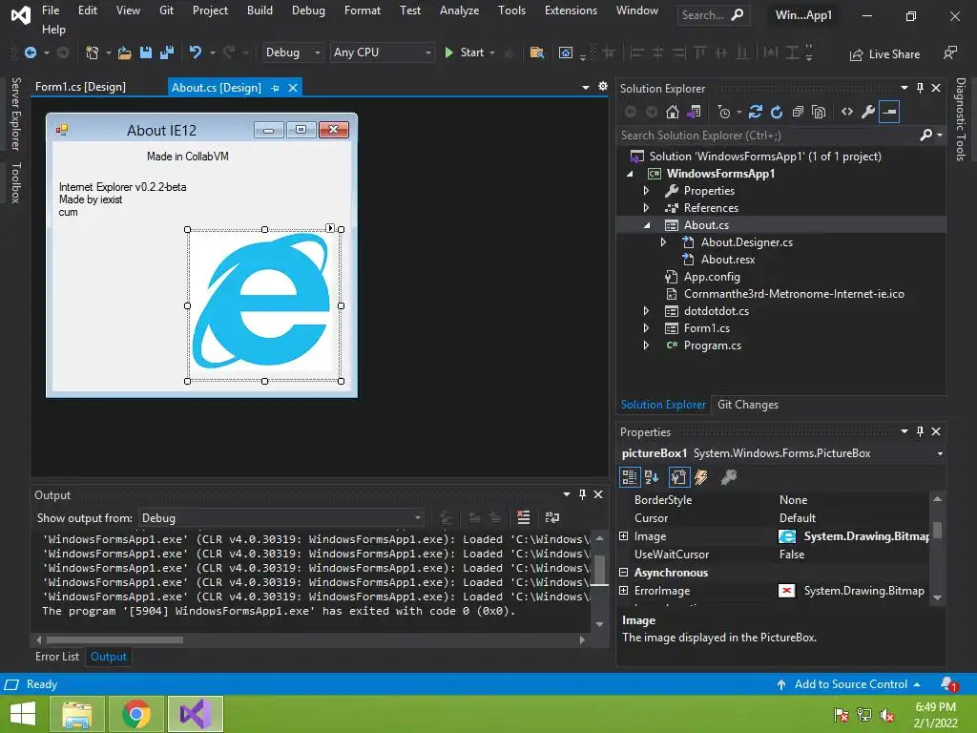Image resolution: width=977 pixels, height=733 pixels.
Task: Expand the About.Designer.cs node
Action: [x=663, y=242]
